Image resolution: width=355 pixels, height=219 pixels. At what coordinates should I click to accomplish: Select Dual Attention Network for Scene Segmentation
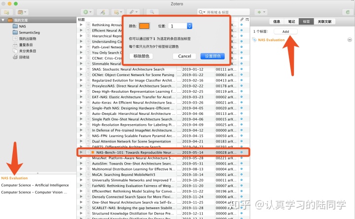point(131,141)
